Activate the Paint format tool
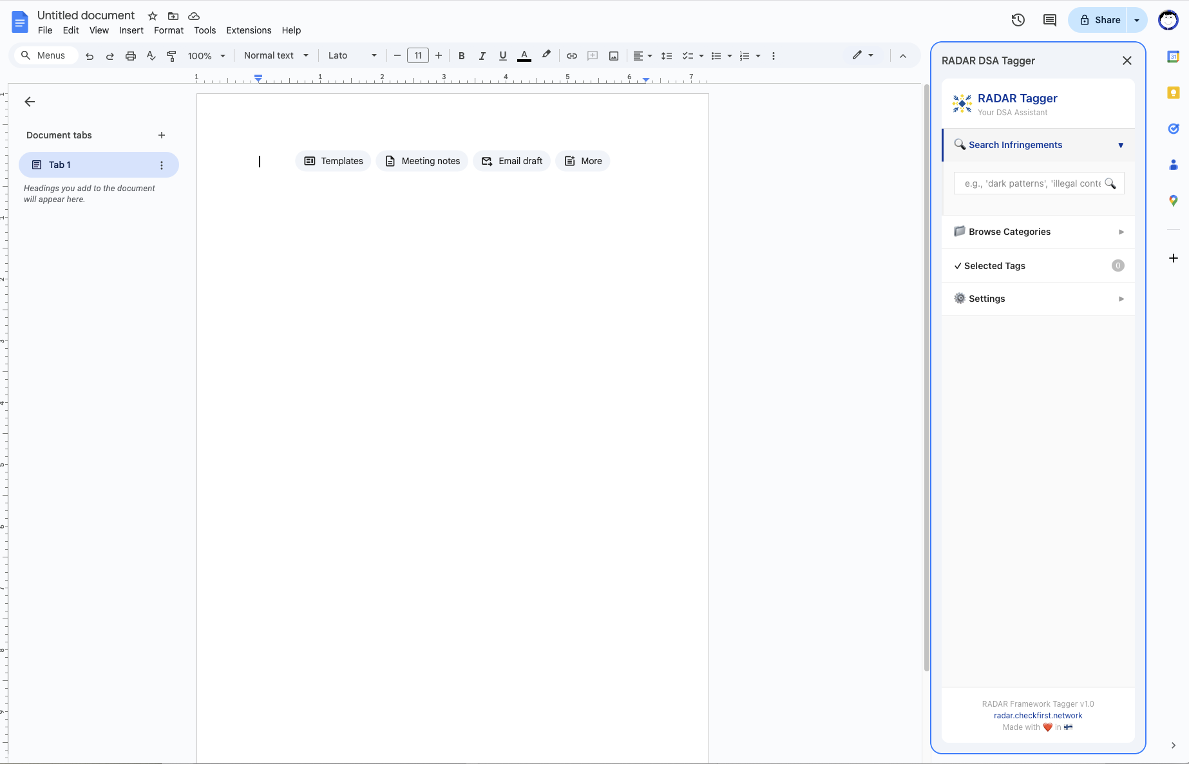The image size is (1189, 764). coord(171,56)
